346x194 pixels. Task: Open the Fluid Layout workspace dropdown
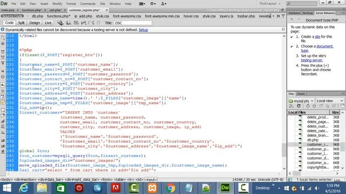(270, 4)
